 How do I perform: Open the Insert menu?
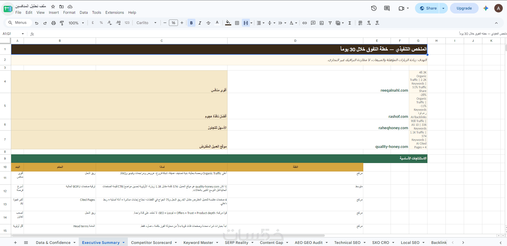(x=54, y=12)
